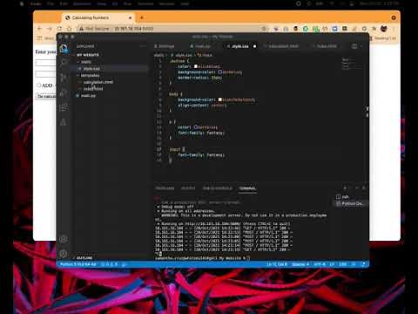
Task: Click the Chrome address bar
Action: pos(172,29)
